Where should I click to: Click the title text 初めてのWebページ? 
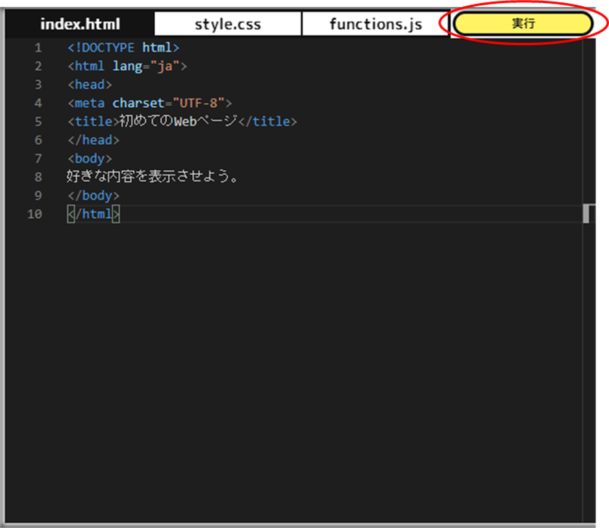click(179, 121)
